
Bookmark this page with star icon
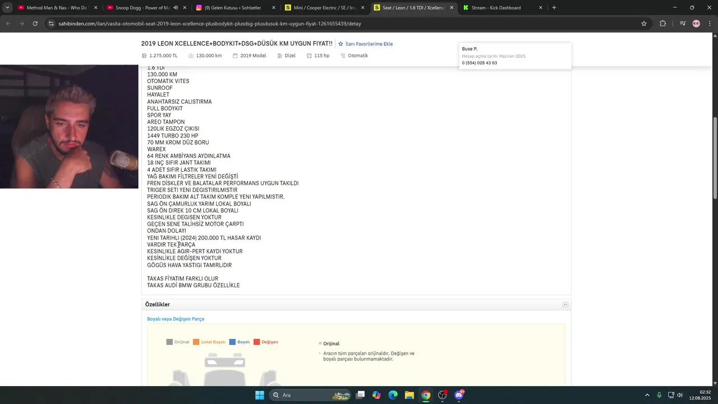pos(644,24)
